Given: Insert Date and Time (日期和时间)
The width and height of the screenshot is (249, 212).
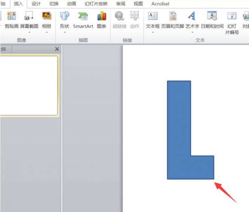Looking at the screenshot, I should click(x=212, y=20).
